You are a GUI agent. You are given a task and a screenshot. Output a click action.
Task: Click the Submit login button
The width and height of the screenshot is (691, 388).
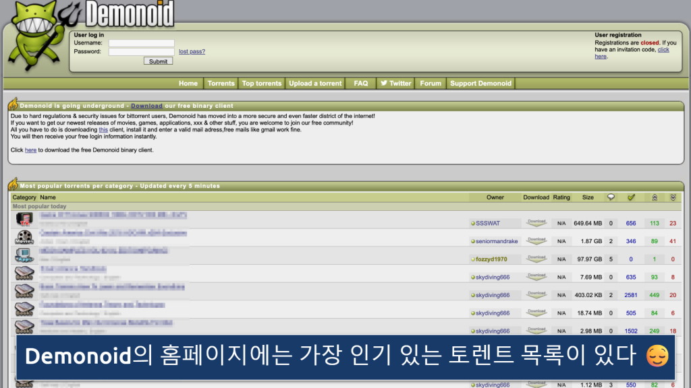(x=158, y=61)
